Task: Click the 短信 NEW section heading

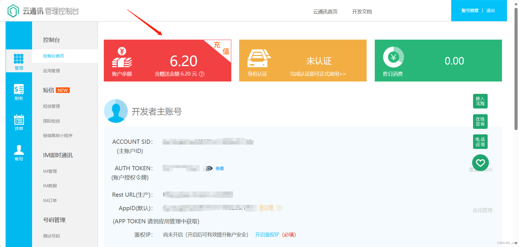Action: [x=56, y=90]
